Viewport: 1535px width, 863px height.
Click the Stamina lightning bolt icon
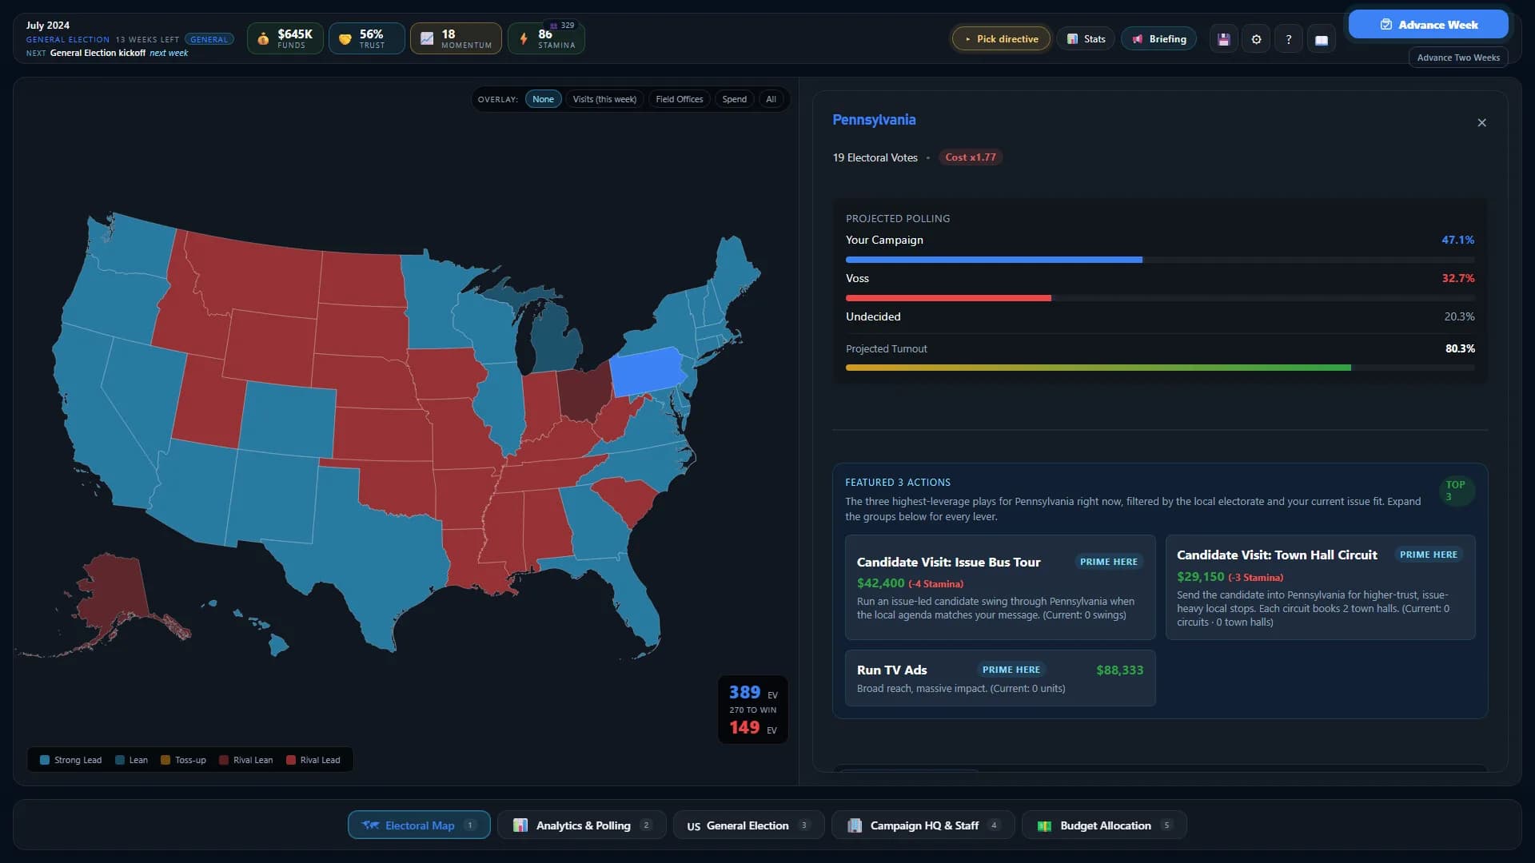[524, 38]
